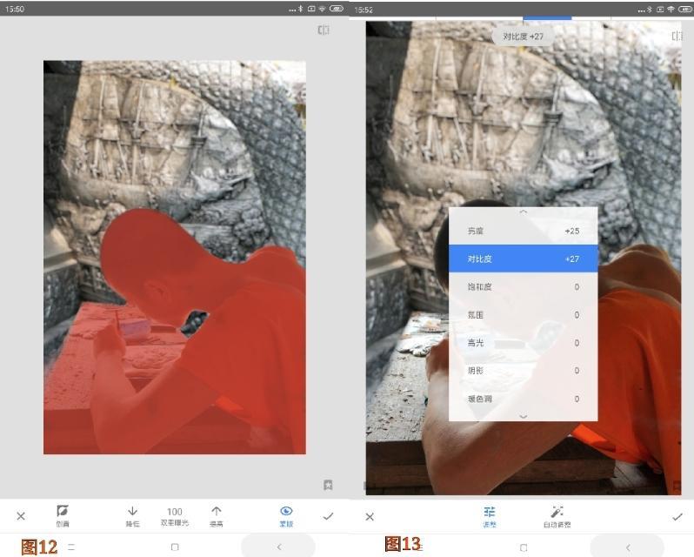Tap the auto adjust magic wand icon
The image size is (694, 557).
point(557,517)
